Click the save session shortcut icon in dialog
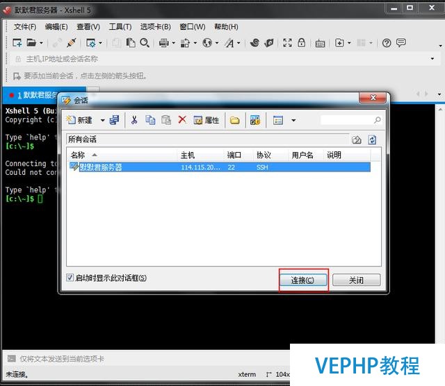Image resolution: width=445 pixels, height=386 pixels. pos(114,120)
